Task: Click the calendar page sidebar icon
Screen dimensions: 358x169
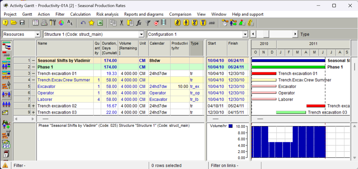Action: click(6, 154)
